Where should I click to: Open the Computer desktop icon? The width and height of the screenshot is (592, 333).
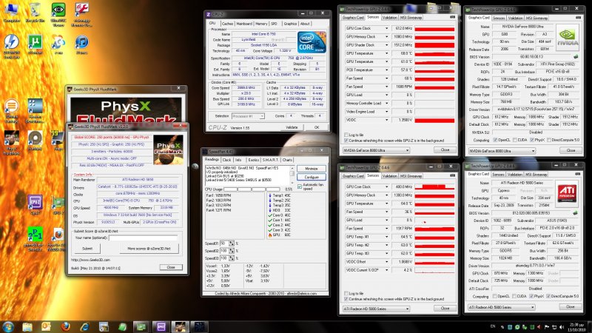point(11,13)
